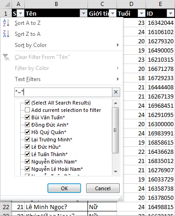This screenshot has width=175, height=216.
Task: Uncheck Bùi Văn Tuấn* in filter list
Action: pos(28,117)
